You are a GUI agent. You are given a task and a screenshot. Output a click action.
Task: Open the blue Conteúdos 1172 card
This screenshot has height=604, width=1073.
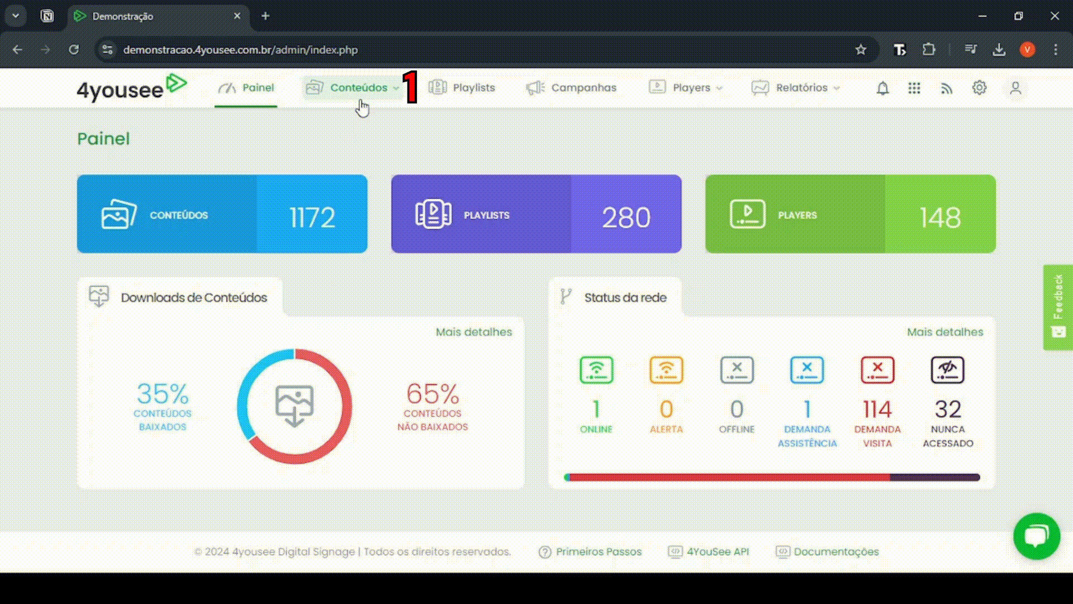pos(222,214)
